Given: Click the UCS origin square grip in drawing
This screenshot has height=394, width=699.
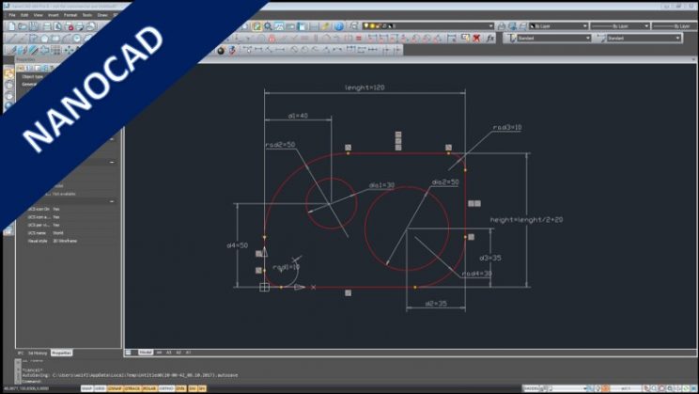Looking at the screenshot, I should 264,287.
